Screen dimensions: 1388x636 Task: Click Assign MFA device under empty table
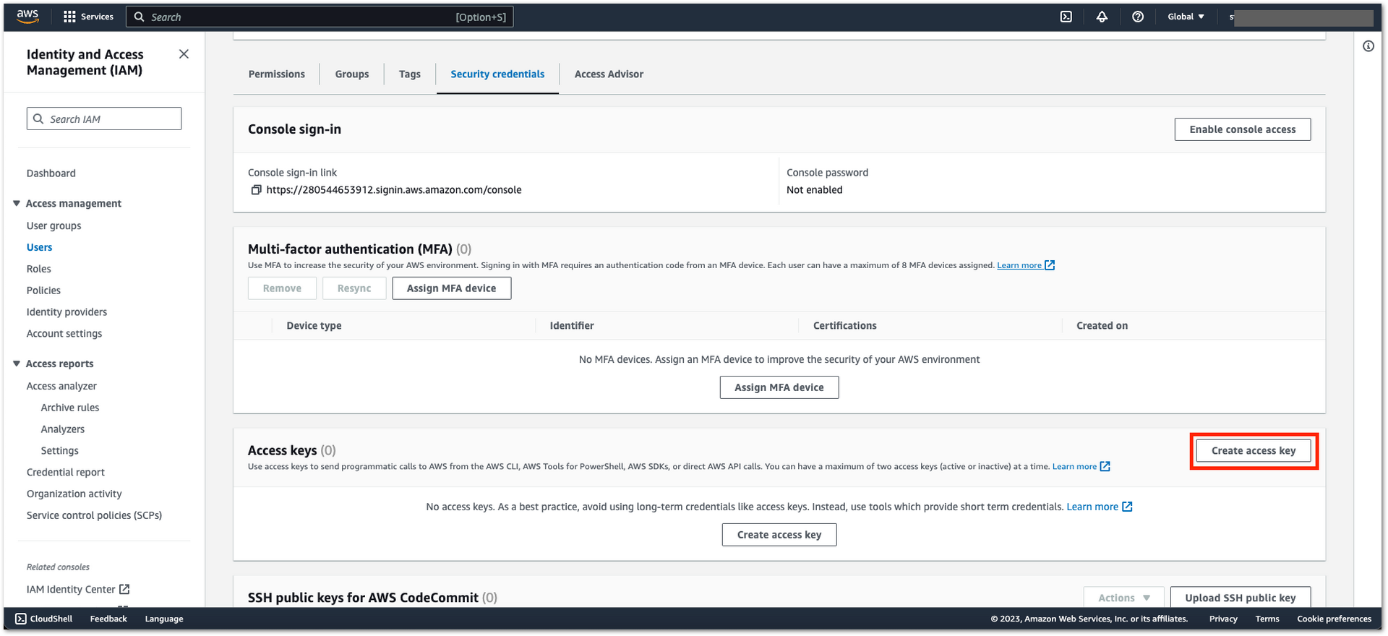tap(779, 387)
